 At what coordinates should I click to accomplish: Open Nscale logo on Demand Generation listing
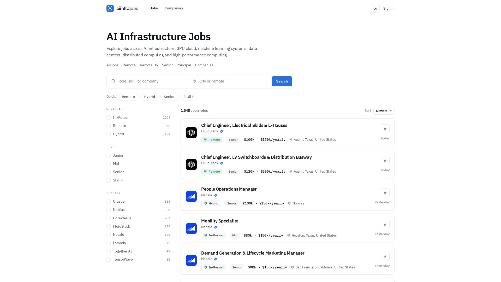coord(191,260)
